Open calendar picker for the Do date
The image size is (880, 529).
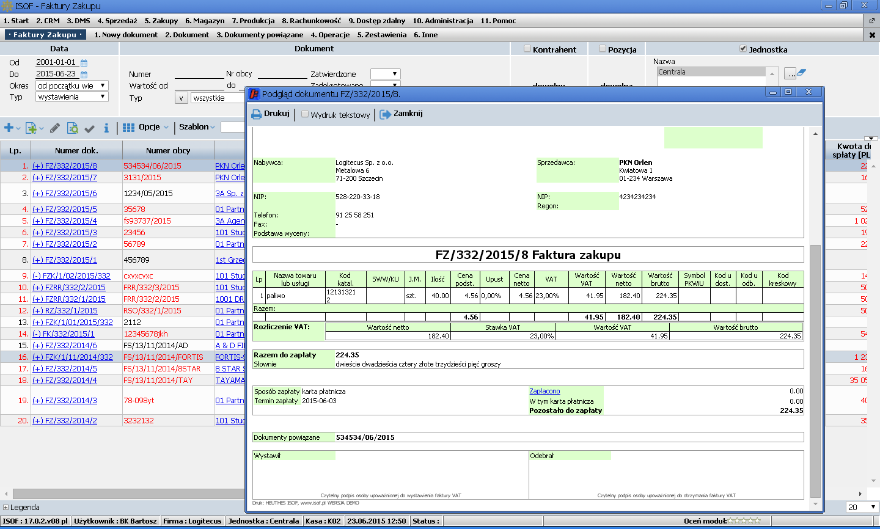84,75
